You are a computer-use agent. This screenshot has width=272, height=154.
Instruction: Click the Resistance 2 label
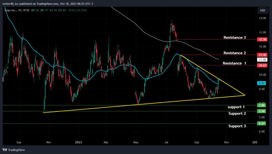[235, 53]
